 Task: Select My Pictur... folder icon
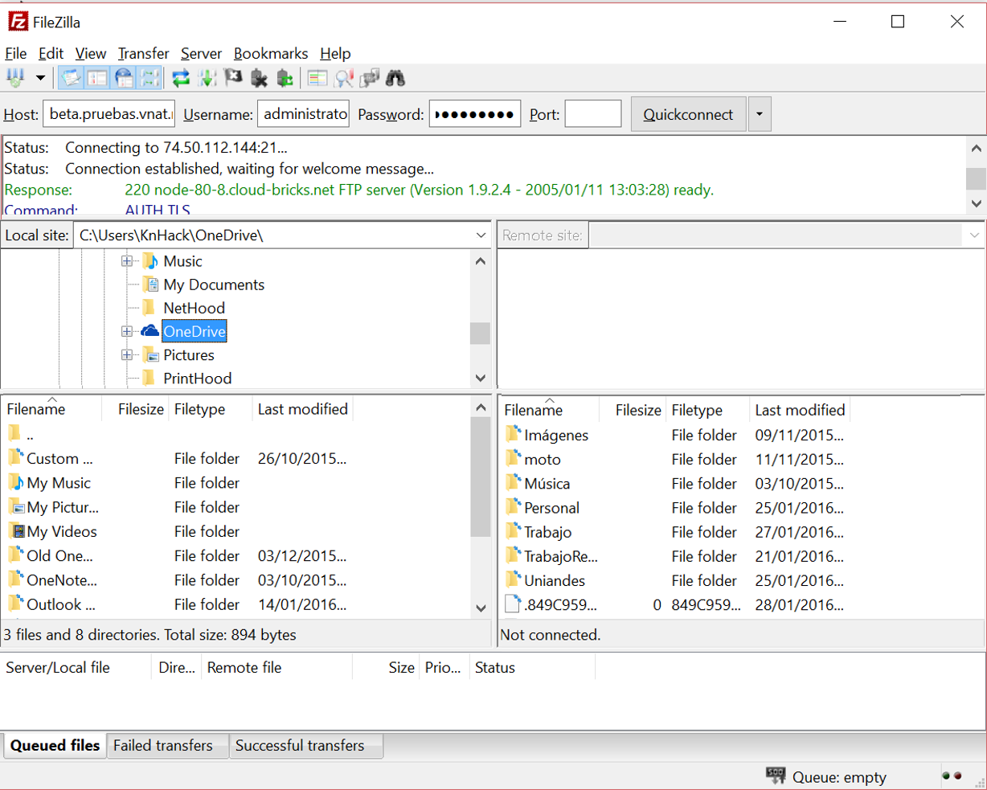16,506
